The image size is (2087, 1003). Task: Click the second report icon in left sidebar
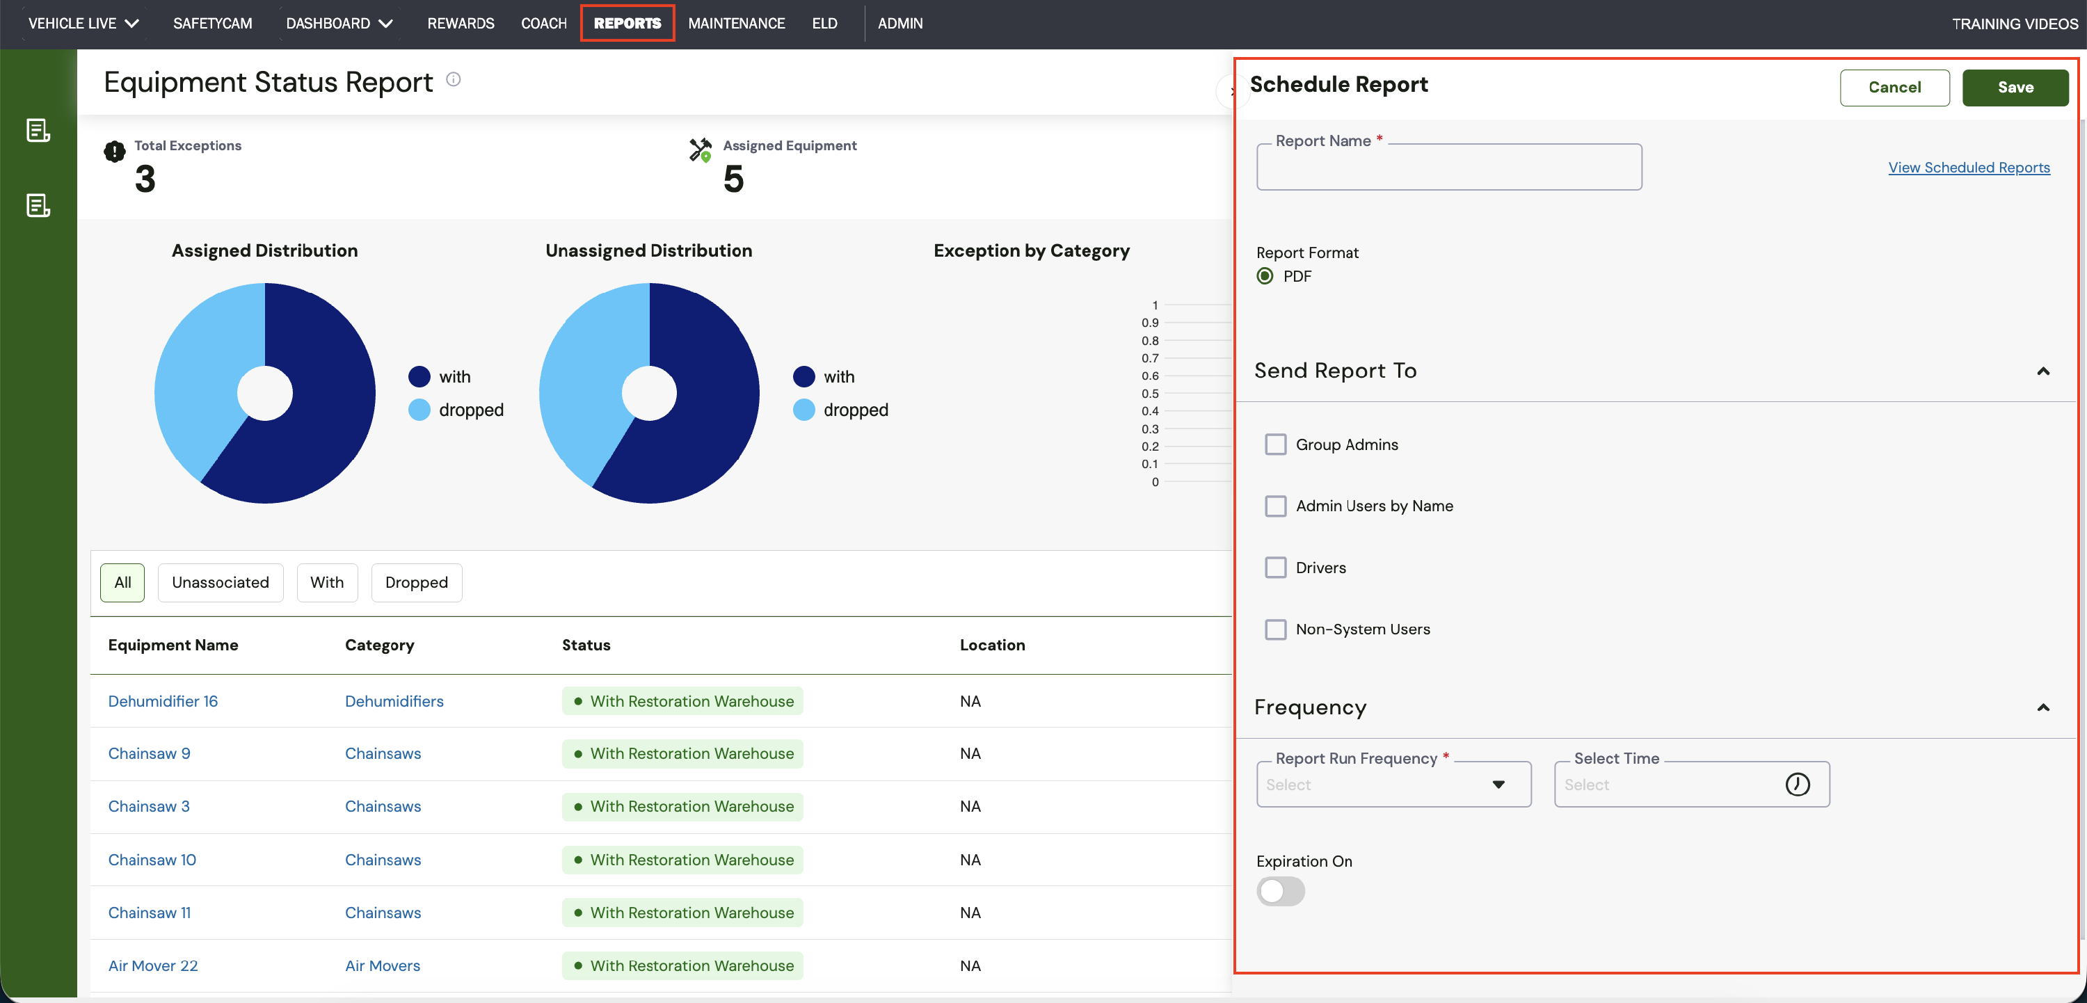(x=38, y=206)
